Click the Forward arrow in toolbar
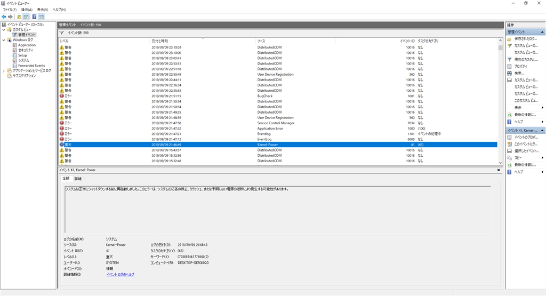 [11, 17]
